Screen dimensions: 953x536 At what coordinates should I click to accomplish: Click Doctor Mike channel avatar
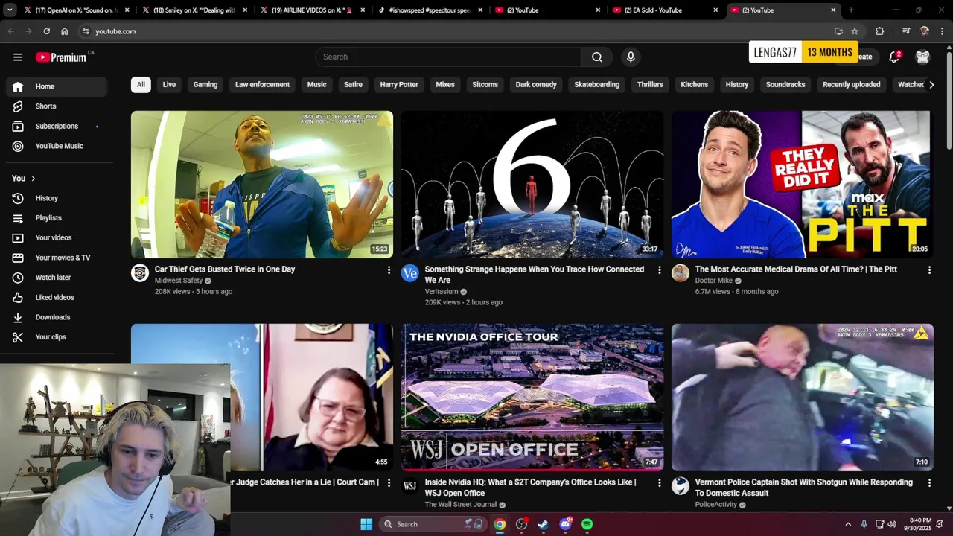(x=681, y=273)
